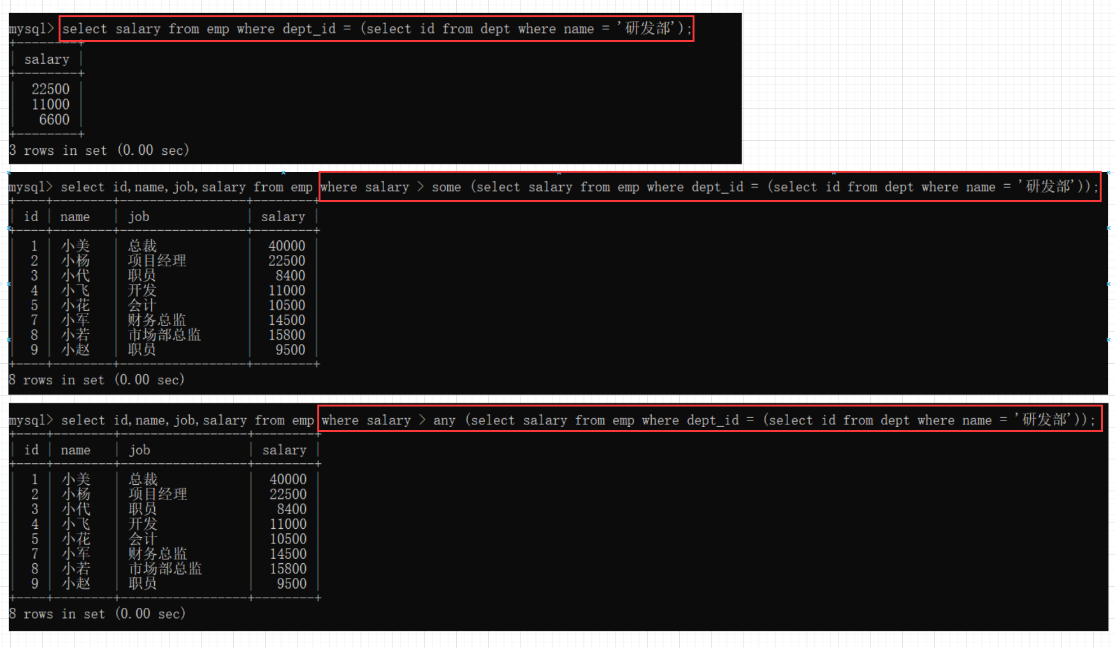This screenshot has height=648, width=1115.
Task: Click job 市场部总监 in the 'any' query result
Action: (166, 568)
